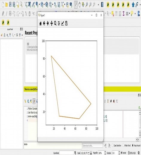The image size is (141, 155).
Task: Click the Coordinate input field
Action: click(67, 153)
